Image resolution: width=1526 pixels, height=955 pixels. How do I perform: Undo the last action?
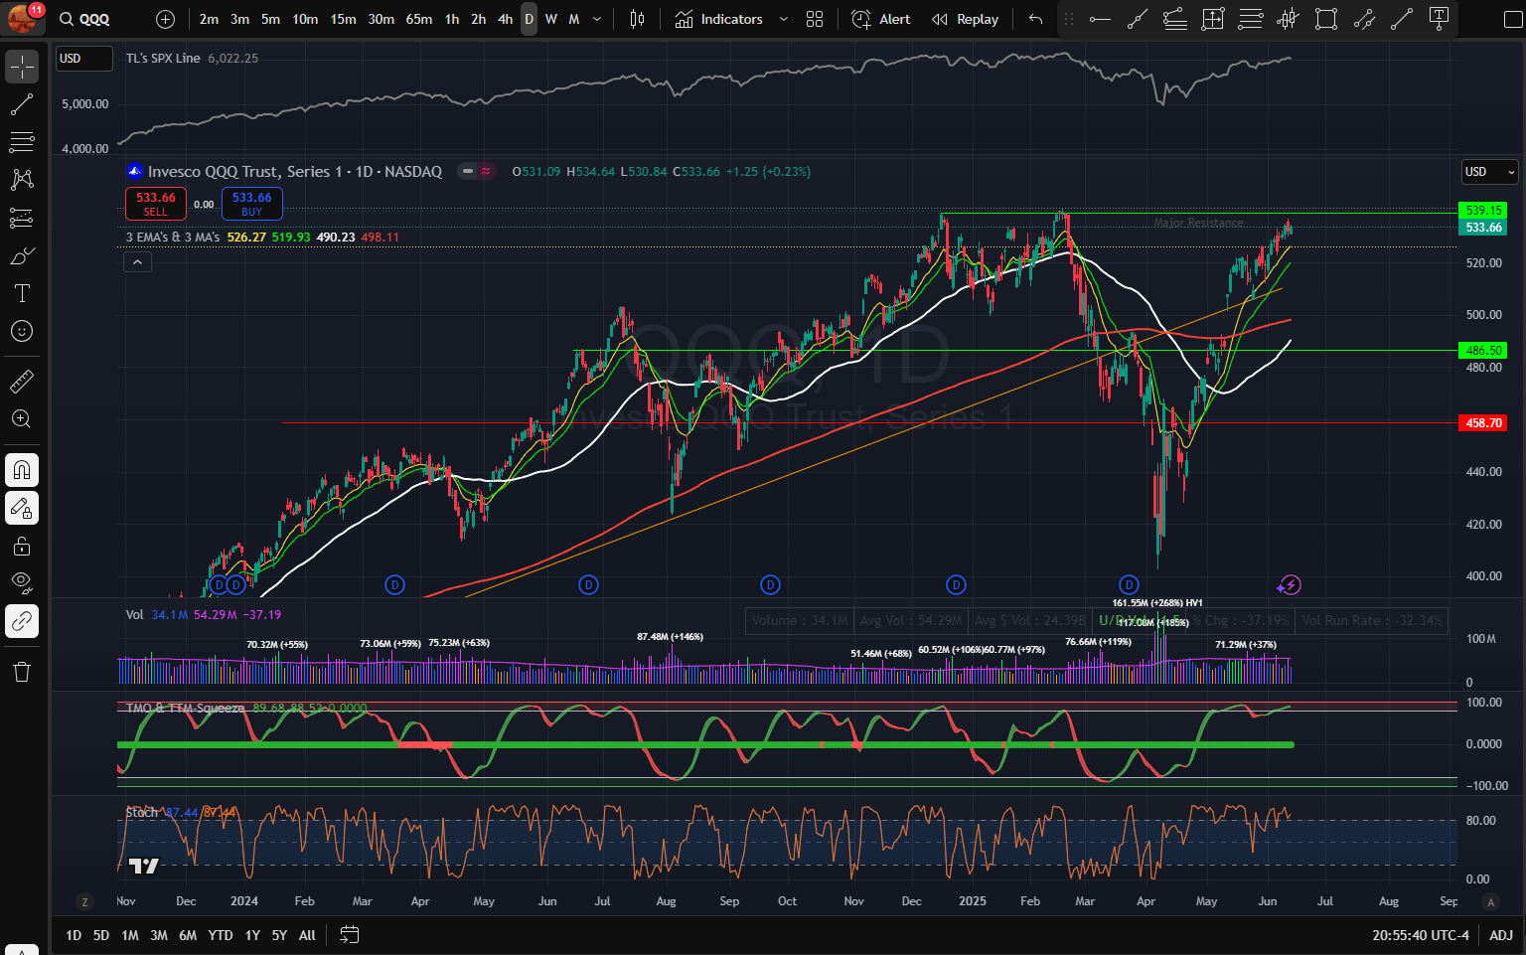1036,19
